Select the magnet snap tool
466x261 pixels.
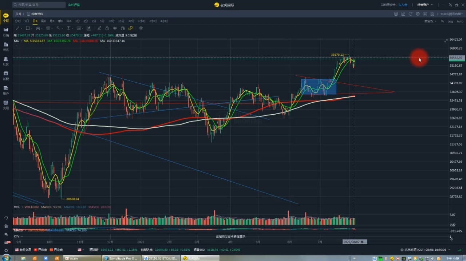[123, 28]
